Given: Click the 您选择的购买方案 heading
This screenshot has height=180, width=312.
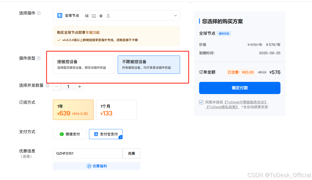Looking at the screenshot, I should (222, 22).
